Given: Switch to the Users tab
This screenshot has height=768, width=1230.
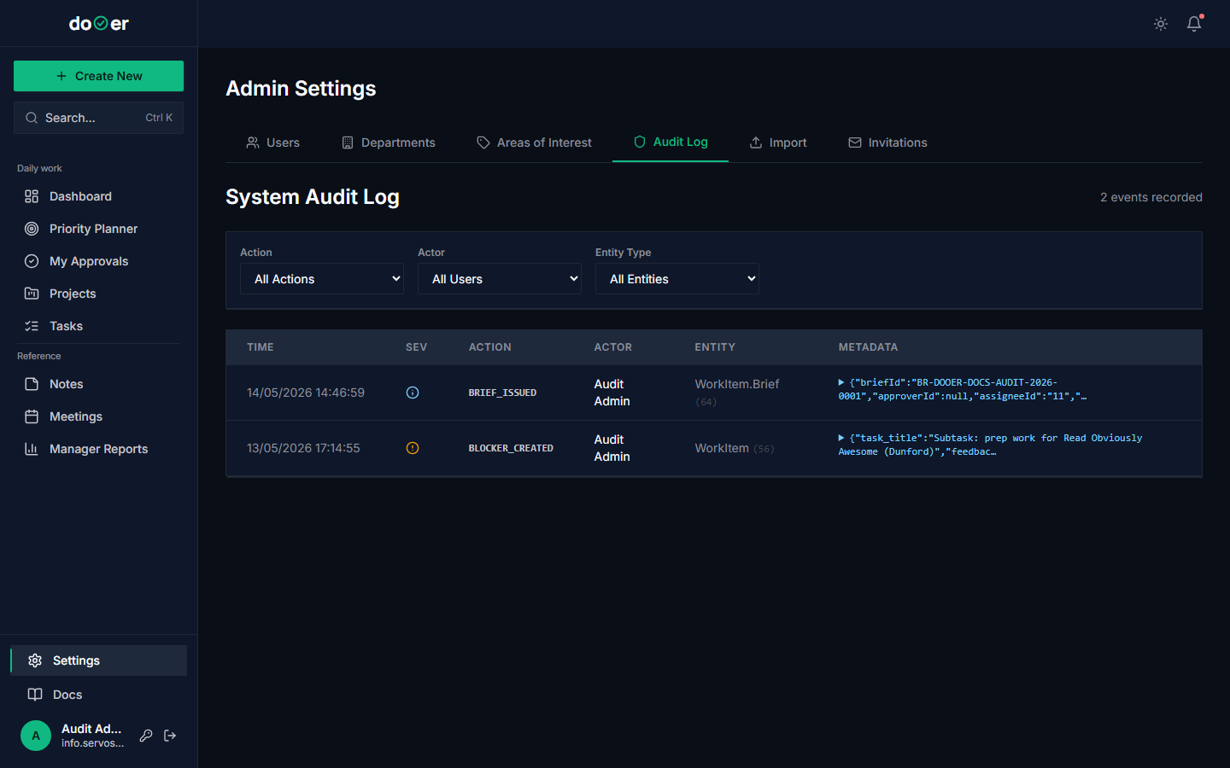Looking at the screenshot, I should [273, 143].
